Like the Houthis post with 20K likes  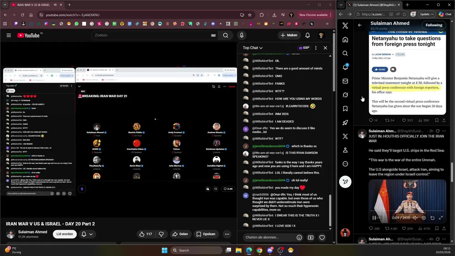[407, 229]
